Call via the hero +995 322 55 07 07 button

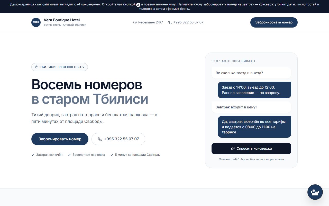(118, 139)
